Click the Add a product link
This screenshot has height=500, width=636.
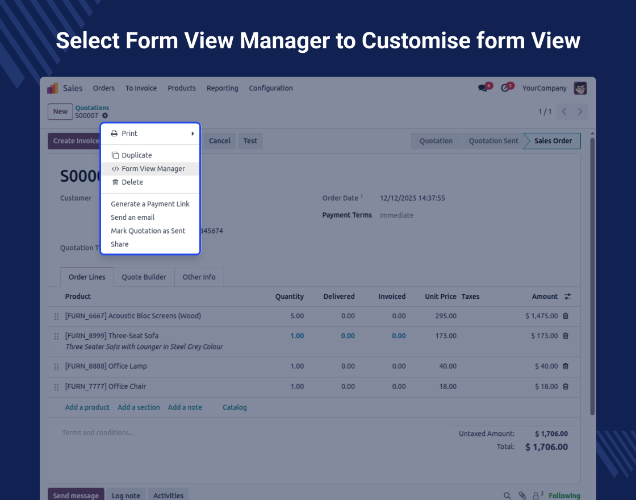[x=87, y=407]
